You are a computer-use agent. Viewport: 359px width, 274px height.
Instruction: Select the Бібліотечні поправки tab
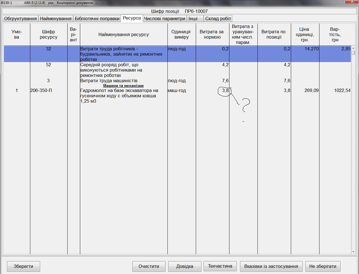[97, 18]
